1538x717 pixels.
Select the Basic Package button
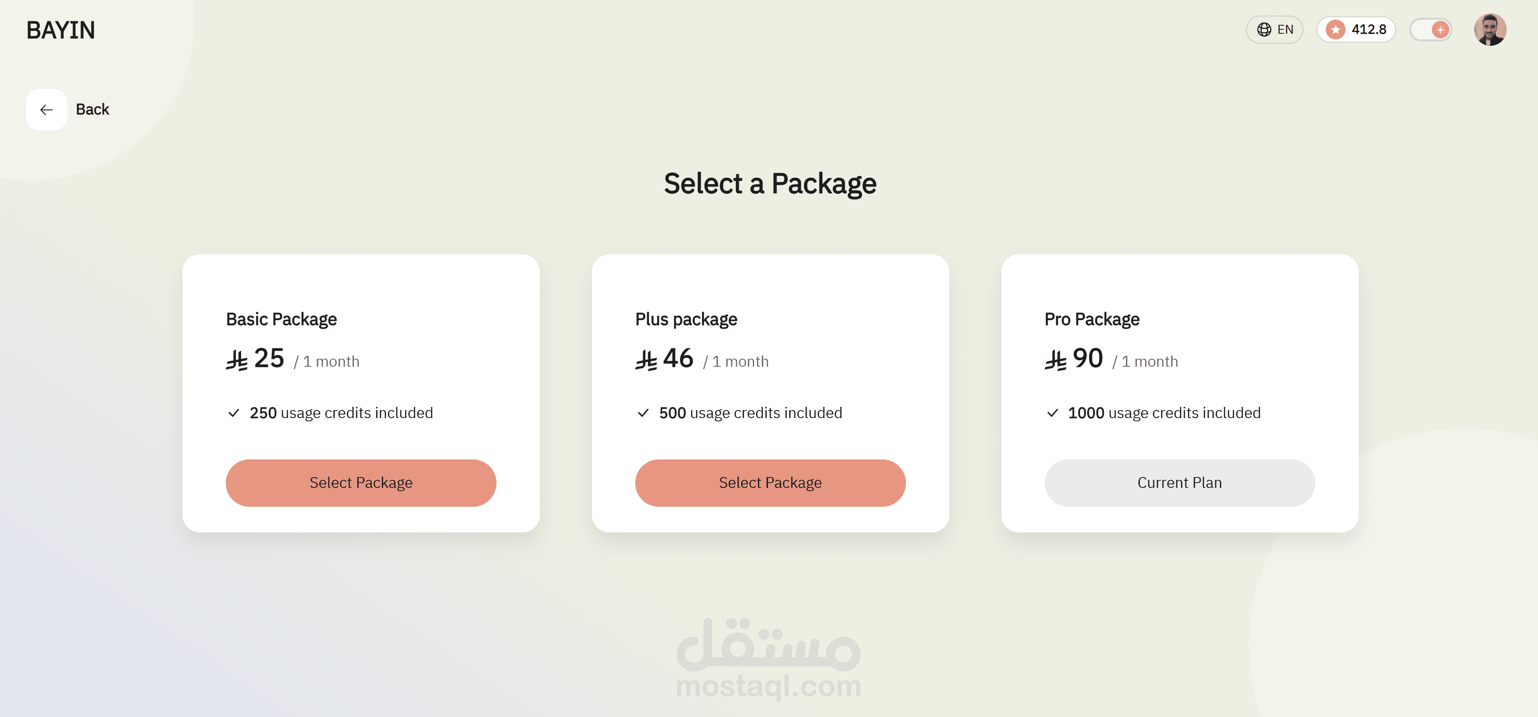(361, 483)
